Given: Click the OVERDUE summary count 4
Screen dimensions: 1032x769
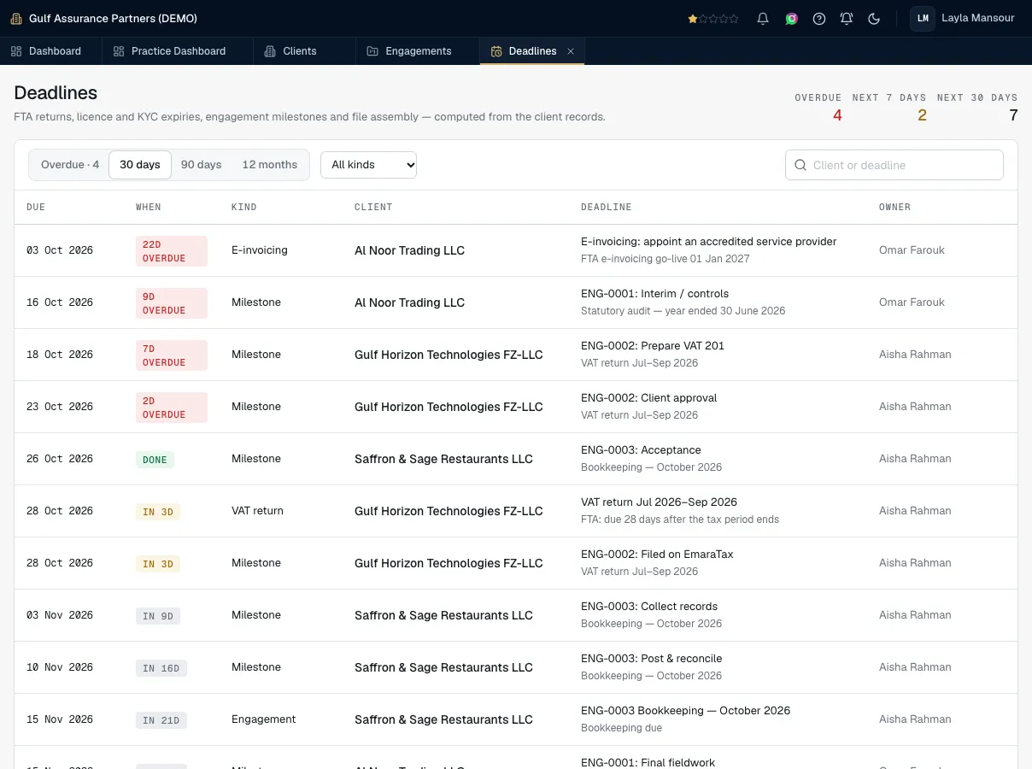Looking at the screenshot, I should [837, 115].
